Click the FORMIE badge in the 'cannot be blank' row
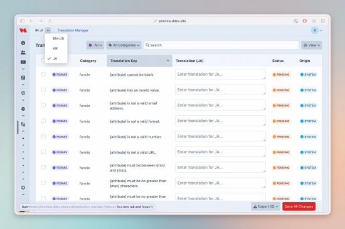The width and height of the screenshot is (345, 229). (60, 74)
